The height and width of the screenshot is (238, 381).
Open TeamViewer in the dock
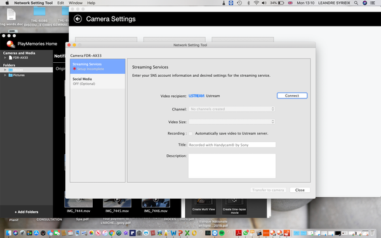(x=215, y=233)
